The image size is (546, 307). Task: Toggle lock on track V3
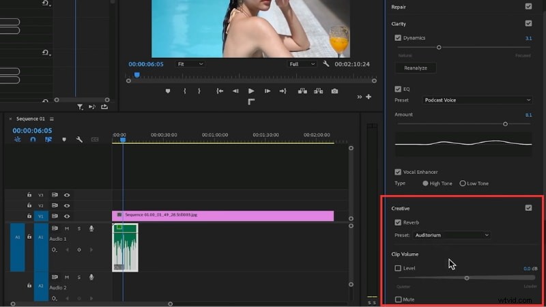click(x=29, y=195)
